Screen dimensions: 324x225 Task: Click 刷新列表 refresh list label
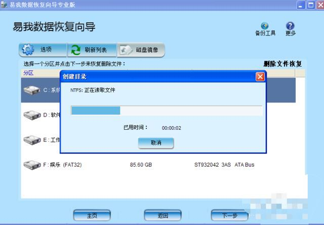96,50
